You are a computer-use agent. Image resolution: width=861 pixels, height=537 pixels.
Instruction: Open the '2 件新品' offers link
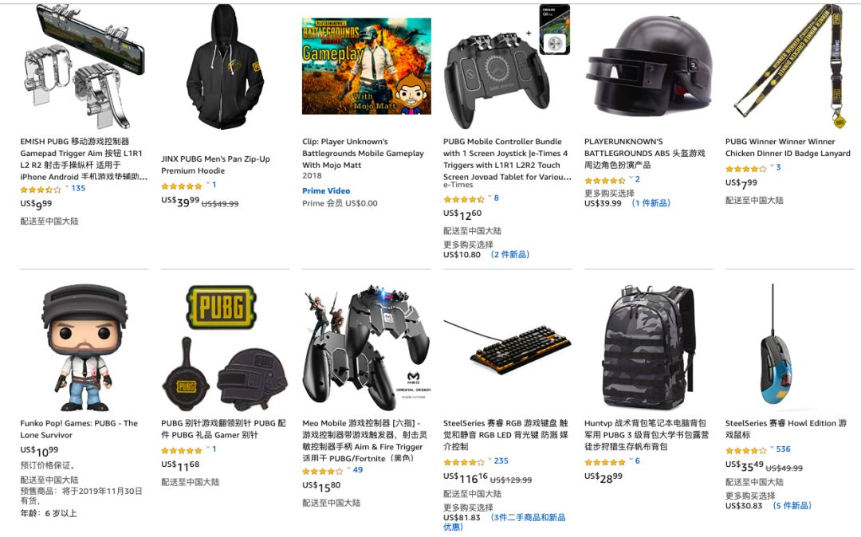coord(510,254)
